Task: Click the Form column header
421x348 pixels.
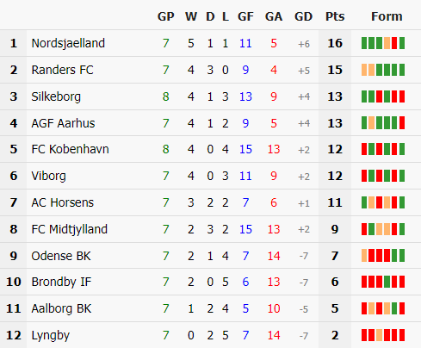Action: click(387, 16)
